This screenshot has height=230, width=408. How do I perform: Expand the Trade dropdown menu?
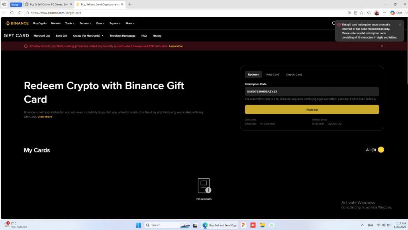(x=70, y=23)
